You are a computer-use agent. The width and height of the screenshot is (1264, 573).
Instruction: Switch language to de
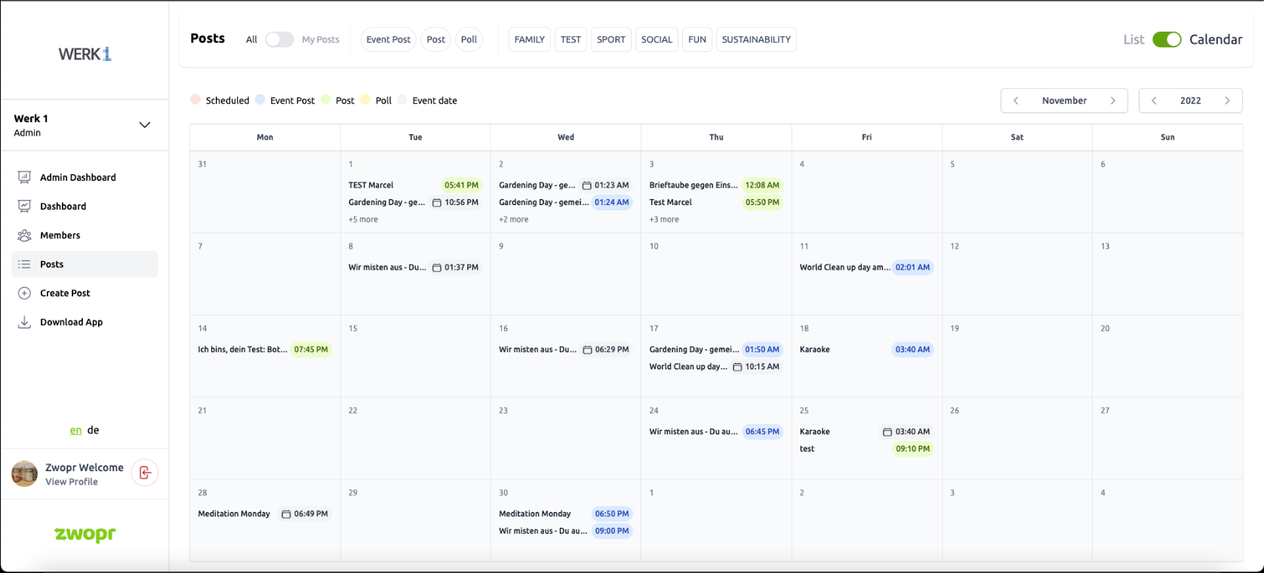tap(94, 430)
